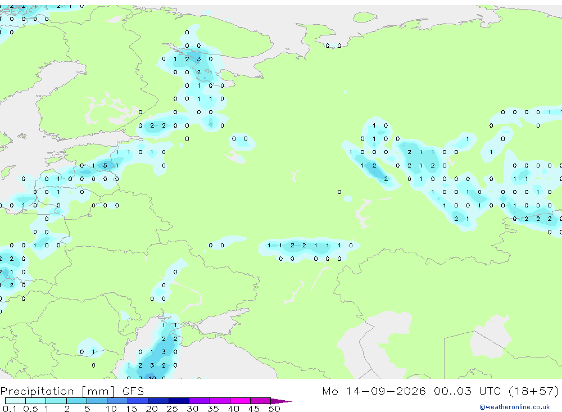Screen dimensions: 562x412
Task: Click the 20 mm legend color swatch
Action: tap(158, 401)
